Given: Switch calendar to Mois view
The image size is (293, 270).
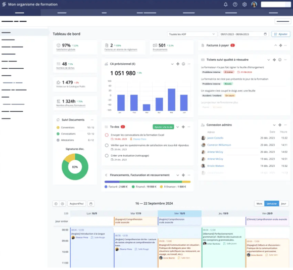Looking at the screenshot, I should (x=259, y=204).
